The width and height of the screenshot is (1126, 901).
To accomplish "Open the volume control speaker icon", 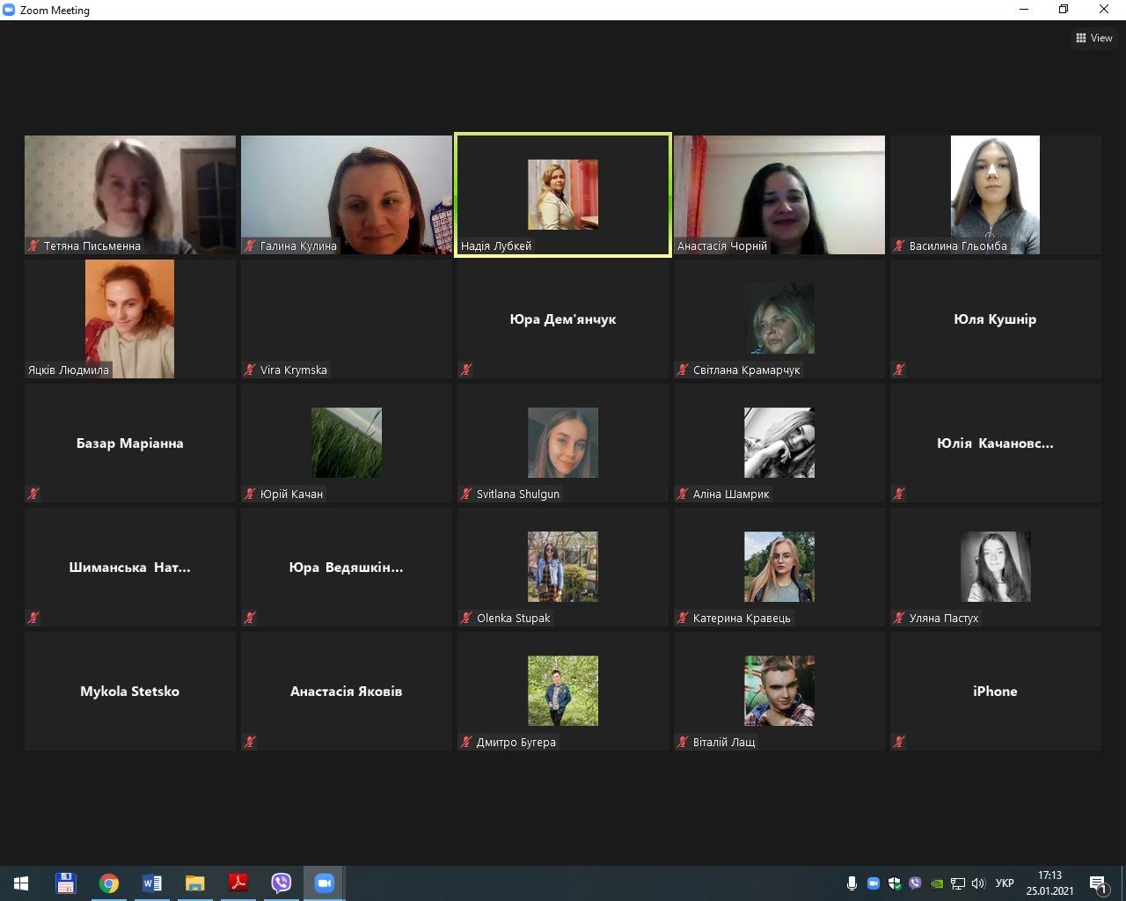I will [x=979, y=883].
